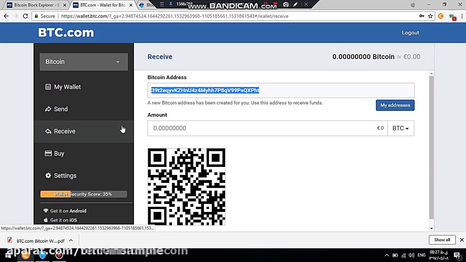
Task: Click the green extension with red badge
Action: [452, 17]
